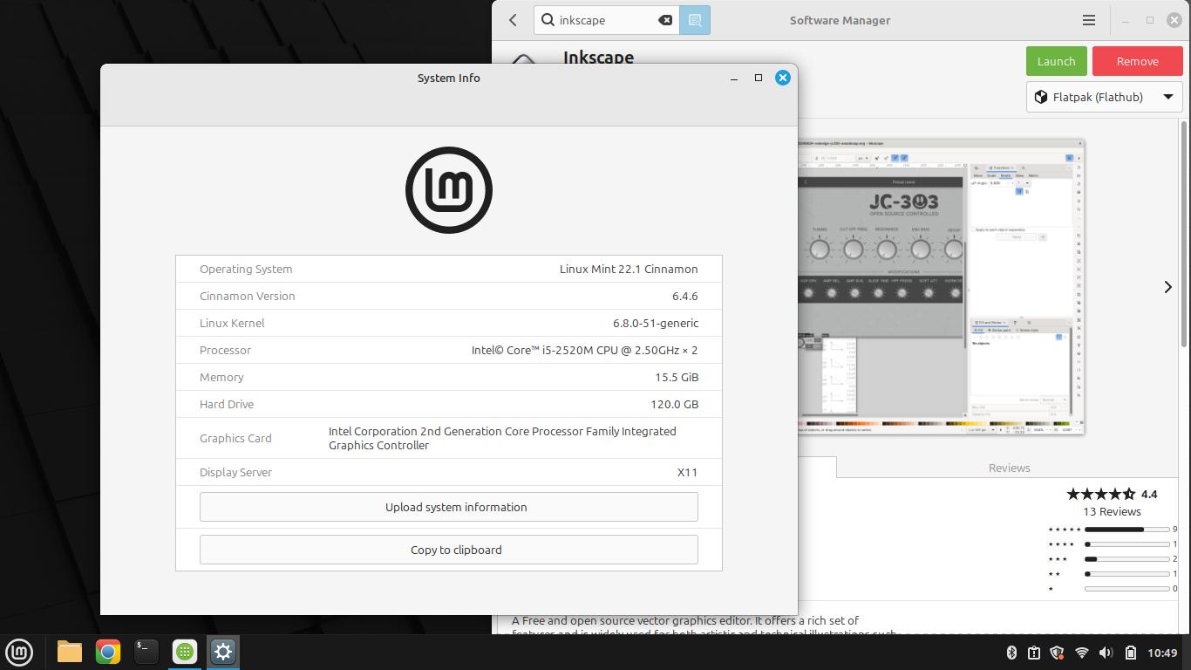The width and height of the screenshot is (1191, 670).
Task: Show the next Inkscape screenshot
Action: click(1167, 287)
